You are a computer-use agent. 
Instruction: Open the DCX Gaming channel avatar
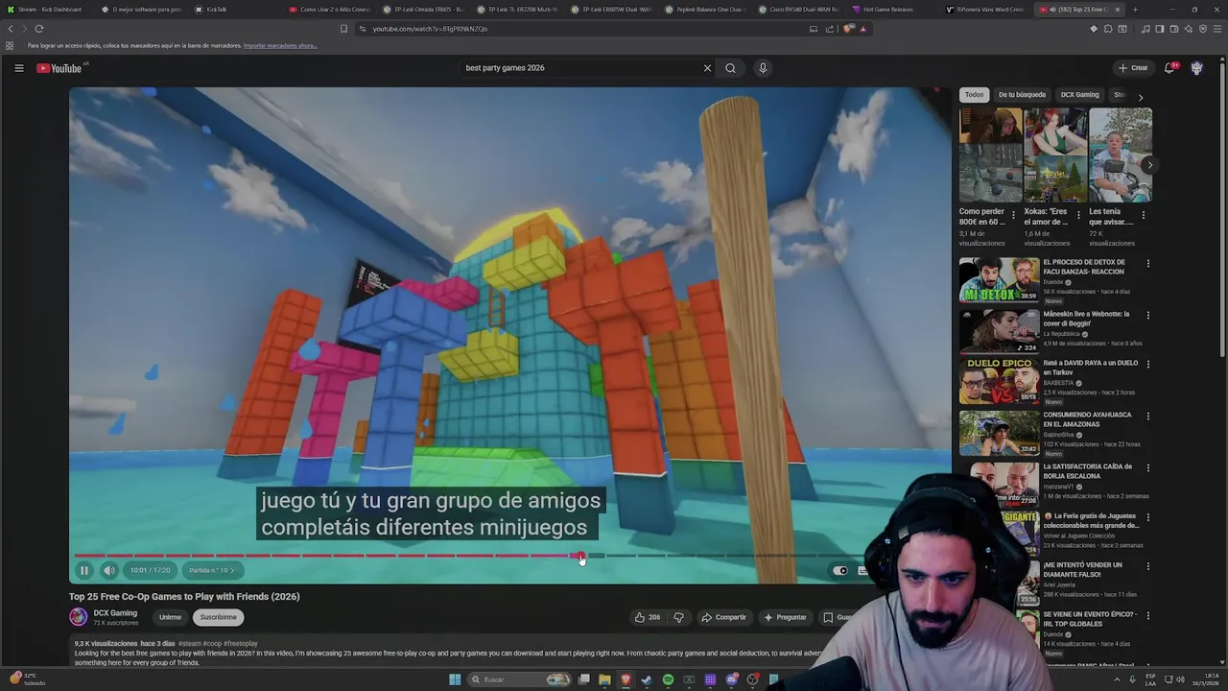pyautogui.click(x=78, y=617)
